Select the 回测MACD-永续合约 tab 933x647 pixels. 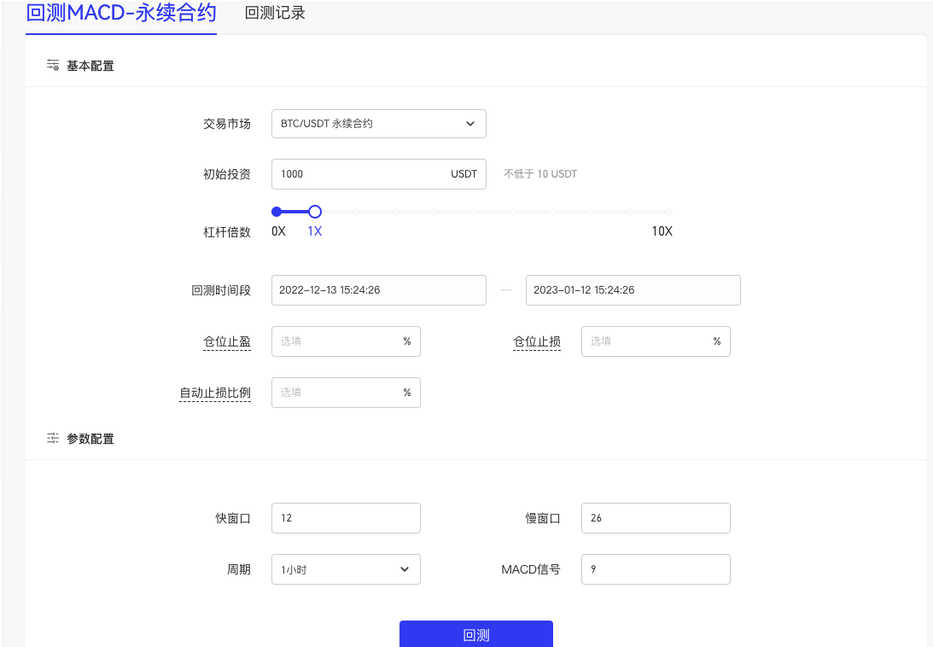(x=121, y=14)
